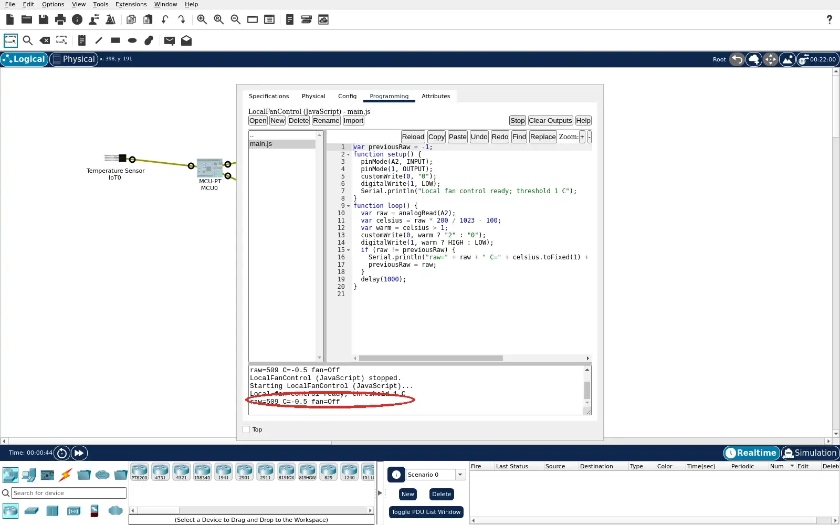Image resolution: width=840 pixels, height=525 pixels.
Task: Click the Power Cycle Devices icon
Action: coord(62,453)
